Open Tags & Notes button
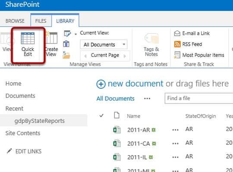The image size is (233, 172). (x=151, y=44)
